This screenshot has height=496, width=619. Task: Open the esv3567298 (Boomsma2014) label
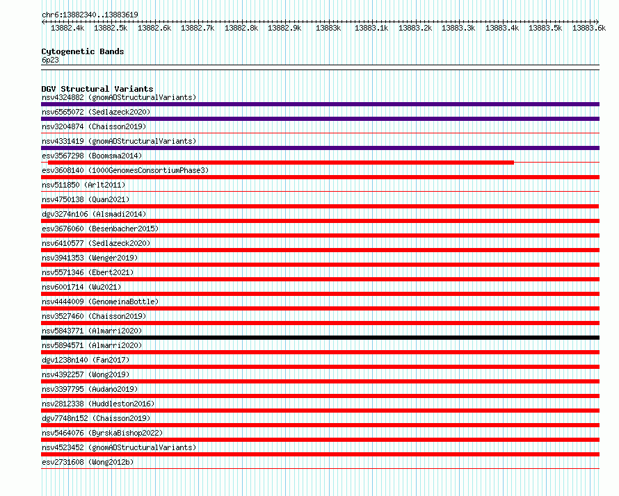(92, 156)
